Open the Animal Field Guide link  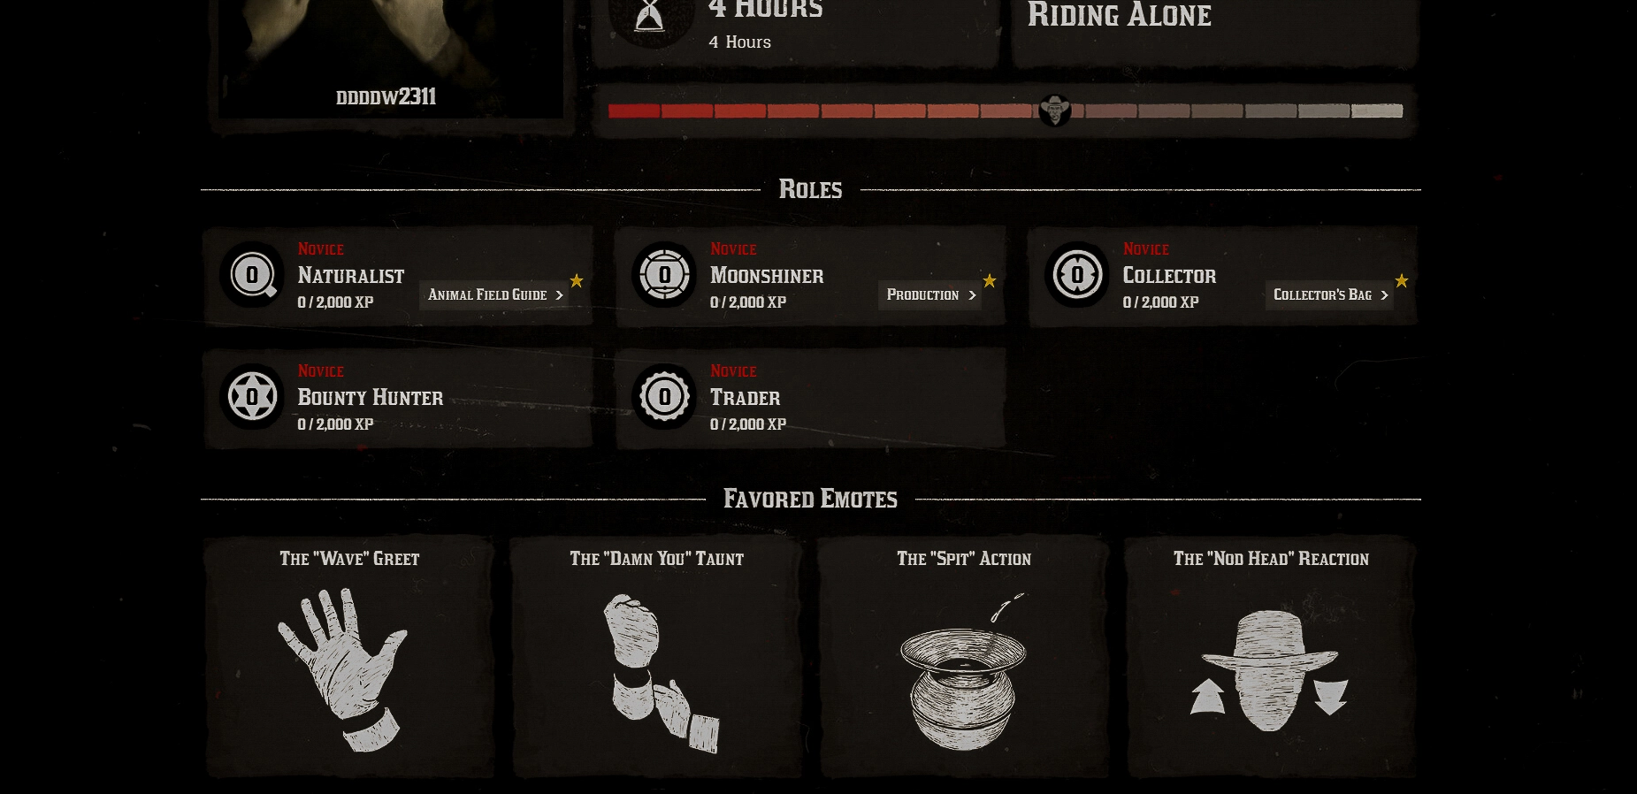495,295
